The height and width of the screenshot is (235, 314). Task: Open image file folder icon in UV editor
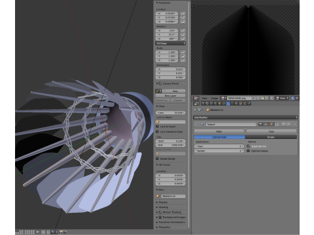[262, 98]
